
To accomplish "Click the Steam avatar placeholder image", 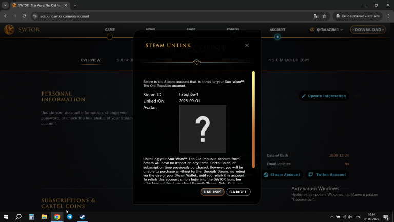I will (x=203, y=128).
